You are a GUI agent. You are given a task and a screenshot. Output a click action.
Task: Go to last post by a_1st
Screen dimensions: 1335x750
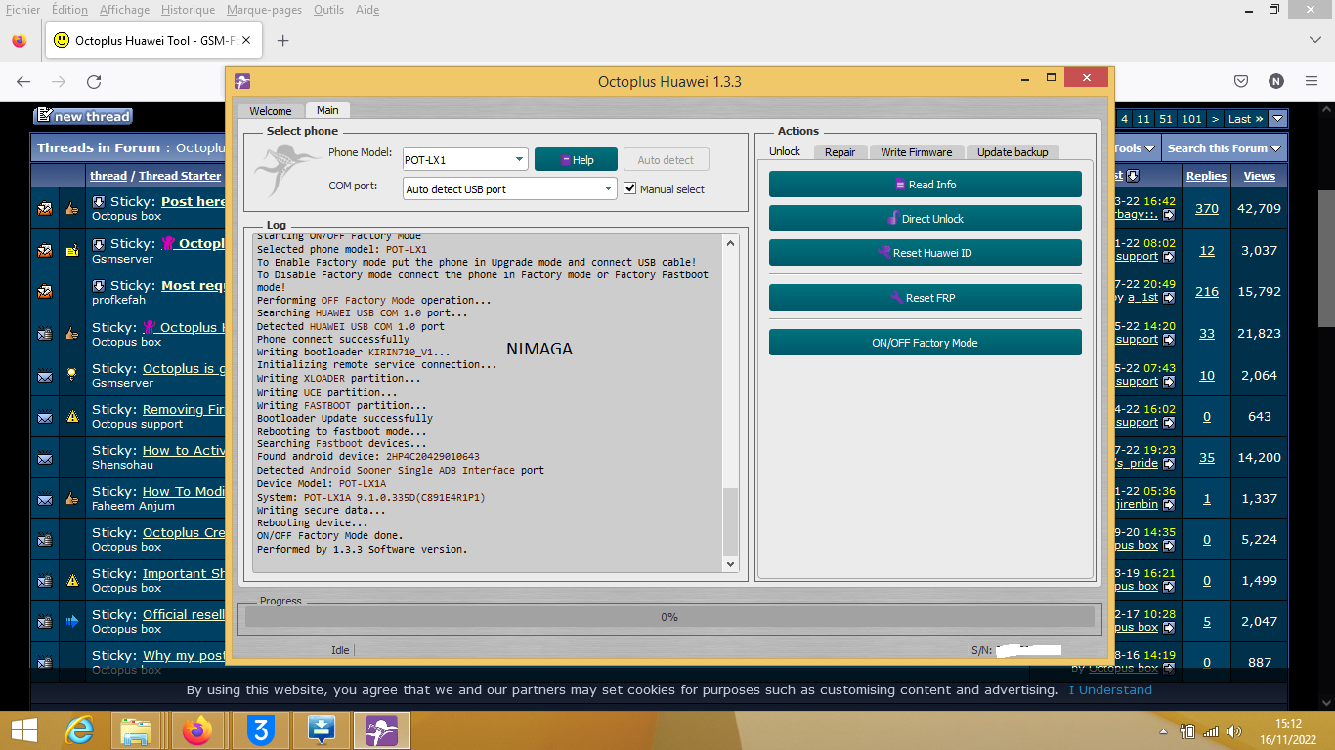coord(1170,298)
